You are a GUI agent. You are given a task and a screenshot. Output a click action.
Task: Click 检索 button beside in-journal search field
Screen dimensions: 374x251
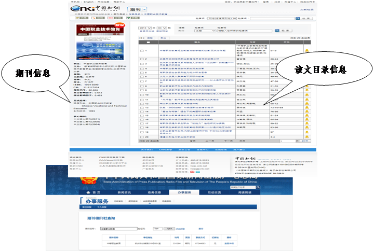(286, 31)
